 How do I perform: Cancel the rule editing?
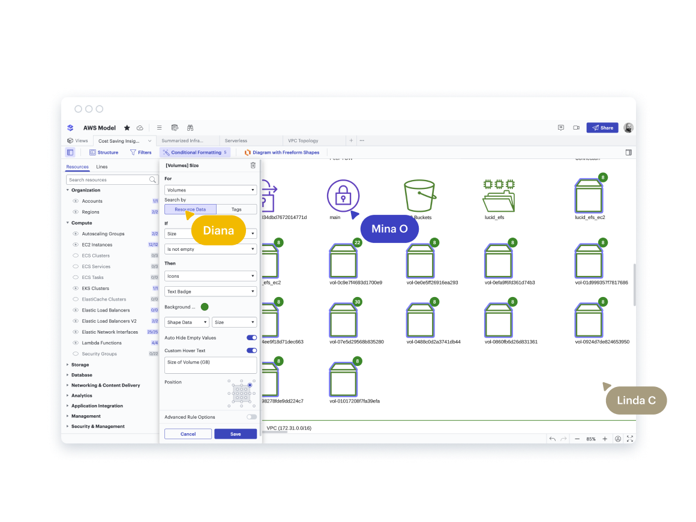[x=188, y=433]
